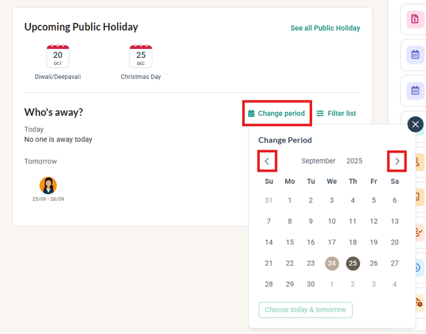
Task: Click the pink document icon in the sidebar
Action: (x=415, y=20)
